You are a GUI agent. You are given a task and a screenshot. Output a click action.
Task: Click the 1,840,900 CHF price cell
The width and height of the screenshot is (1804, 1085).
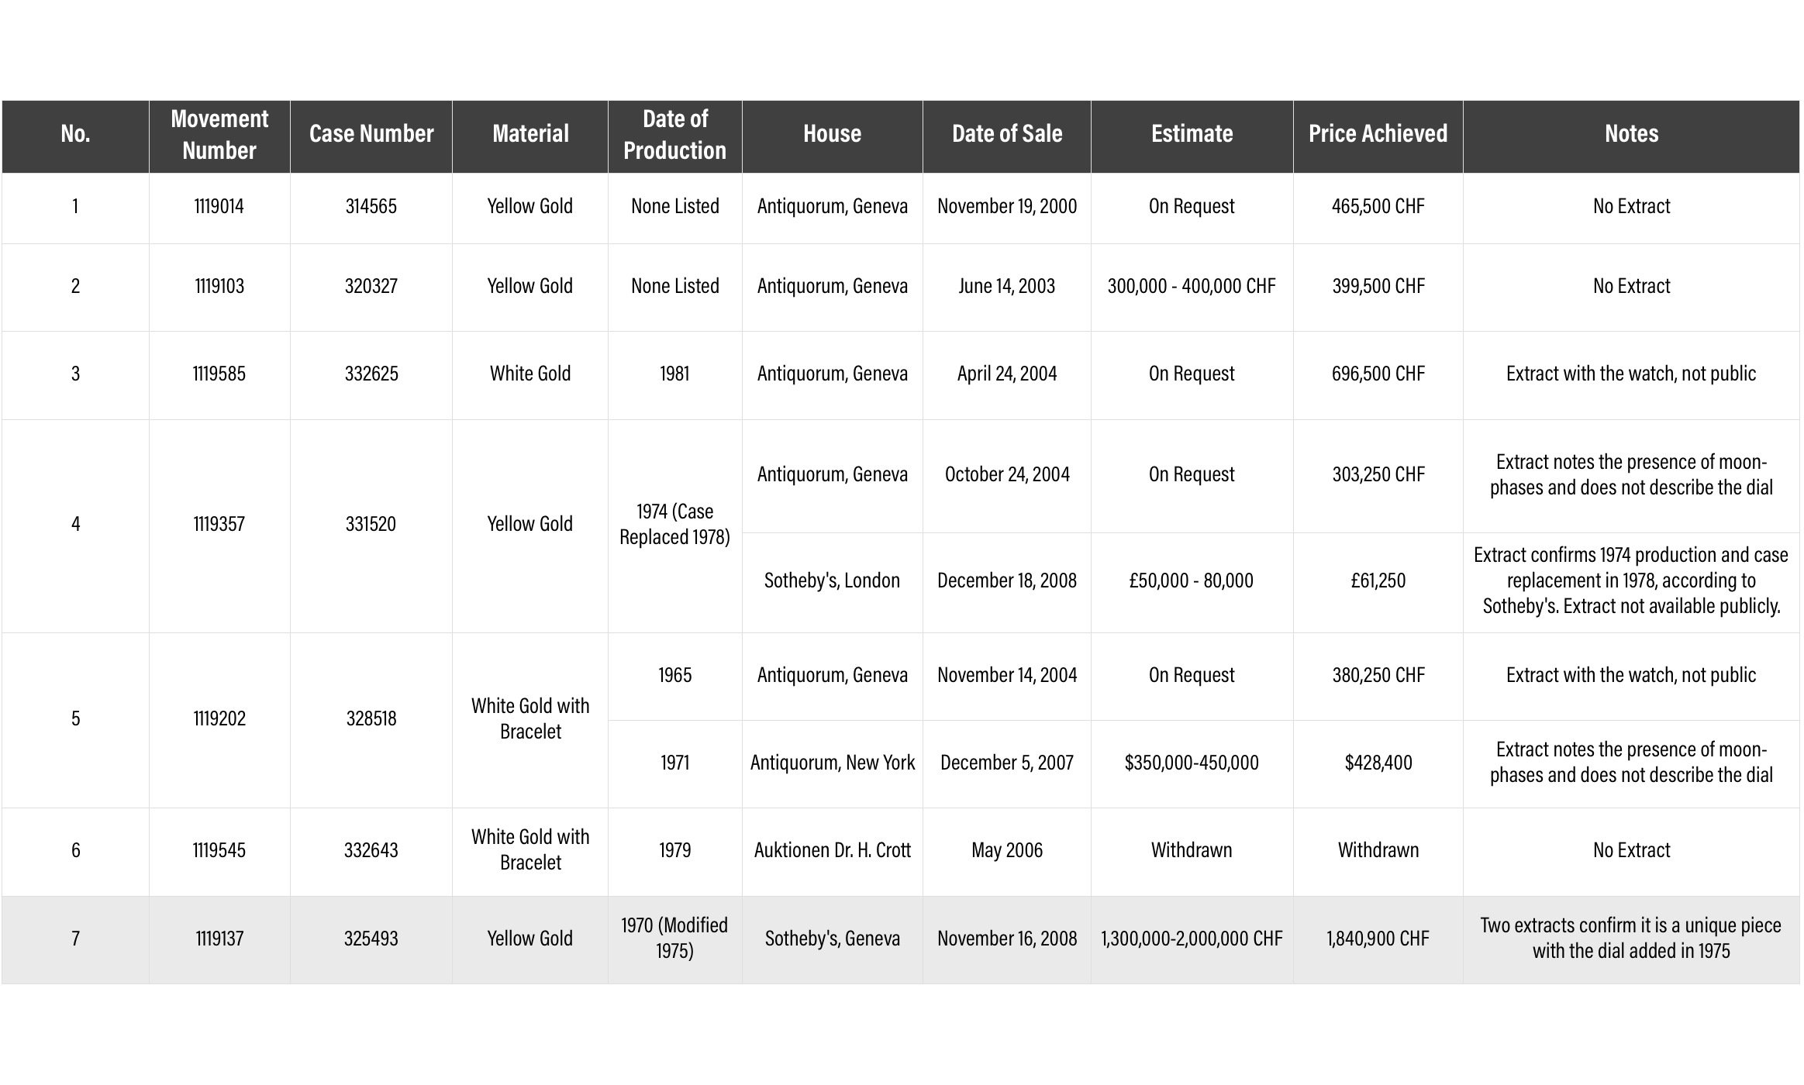point(1378,939)
